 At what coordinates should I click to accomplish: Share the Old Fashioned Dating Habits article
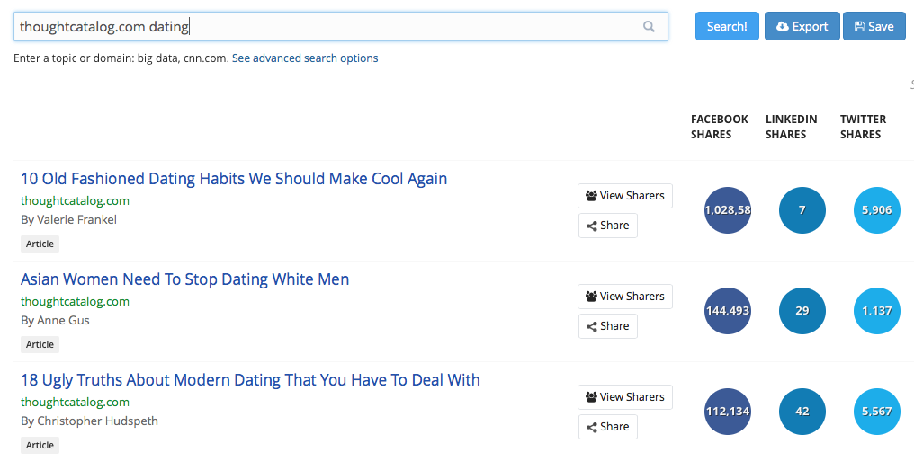(608, 226)
